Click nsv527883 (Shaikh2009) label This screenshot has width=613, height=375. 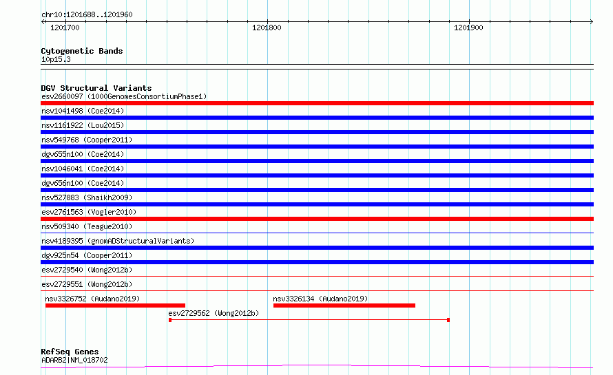point(87,197)
